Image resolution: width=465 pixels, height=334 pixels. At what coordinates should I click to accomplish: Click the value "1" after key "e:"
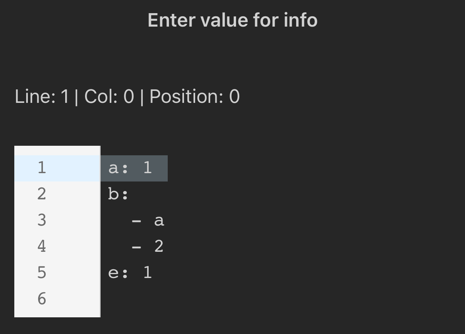click(x=147, y=273)
